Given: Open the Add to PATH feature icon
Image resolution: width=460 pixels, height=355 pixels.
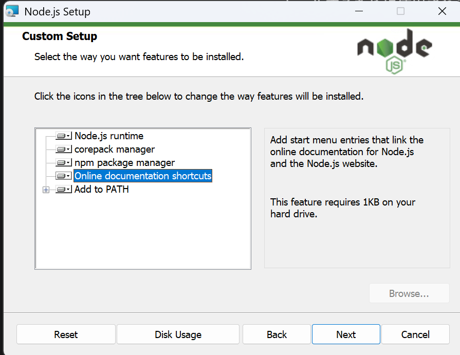Looking at the screenshot, I should pos(63,190).
